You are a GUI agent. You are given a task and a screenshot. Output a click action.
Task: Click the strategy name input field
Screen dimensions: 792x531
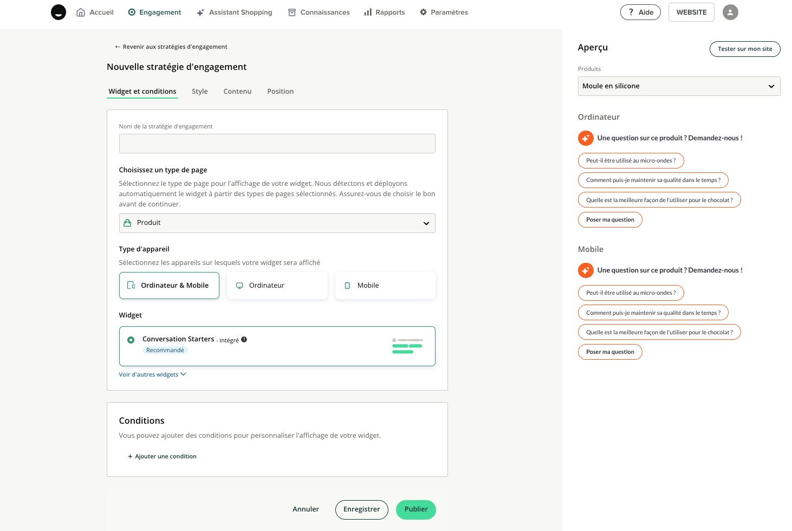click(x=277, y=144)
